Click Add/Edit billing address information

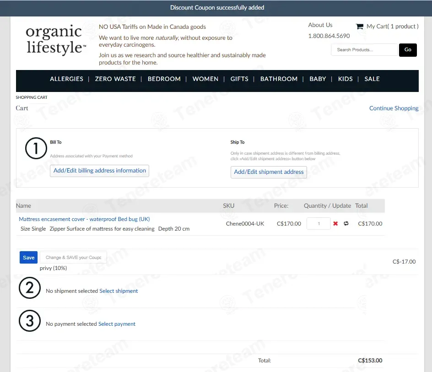99,171
